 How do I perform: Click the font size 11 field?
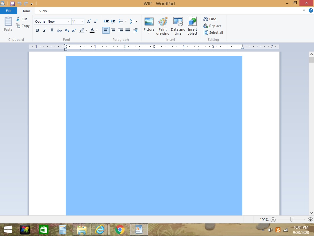coord(76,22)
